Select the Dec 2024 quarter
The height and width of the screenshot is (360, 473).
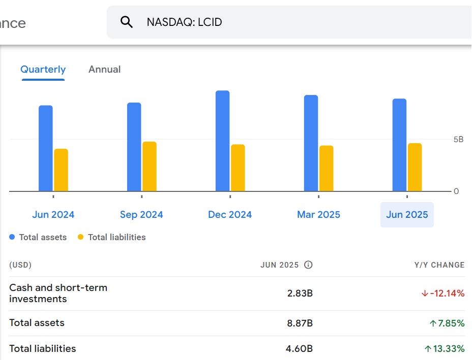point(230,214)
